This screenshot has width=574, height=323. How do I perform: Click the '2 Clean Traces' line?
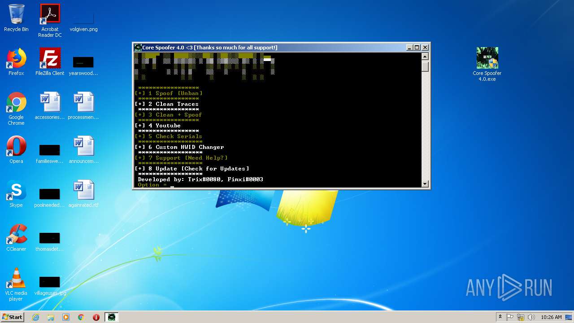pyautogui.click(x=166, y=104)
